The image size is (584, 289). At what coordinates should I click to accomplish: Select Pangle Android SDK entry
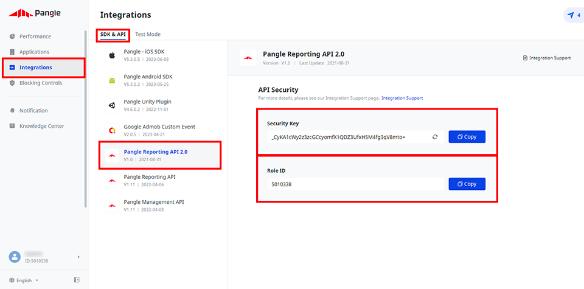[160, 80]
